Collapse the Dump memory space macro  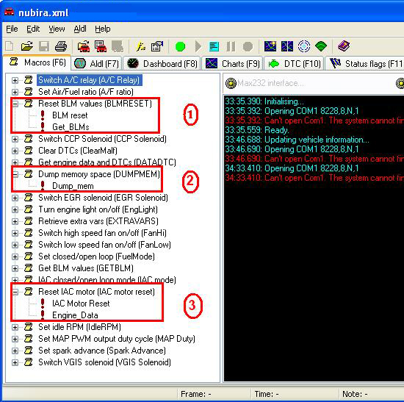[x=15, y=174]
